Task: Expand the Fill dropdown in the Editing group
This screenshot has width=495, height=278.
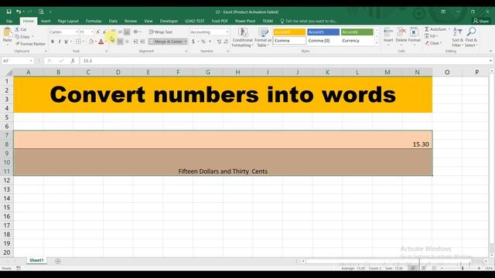Action: pyautogui.click(x=437, y=36)
